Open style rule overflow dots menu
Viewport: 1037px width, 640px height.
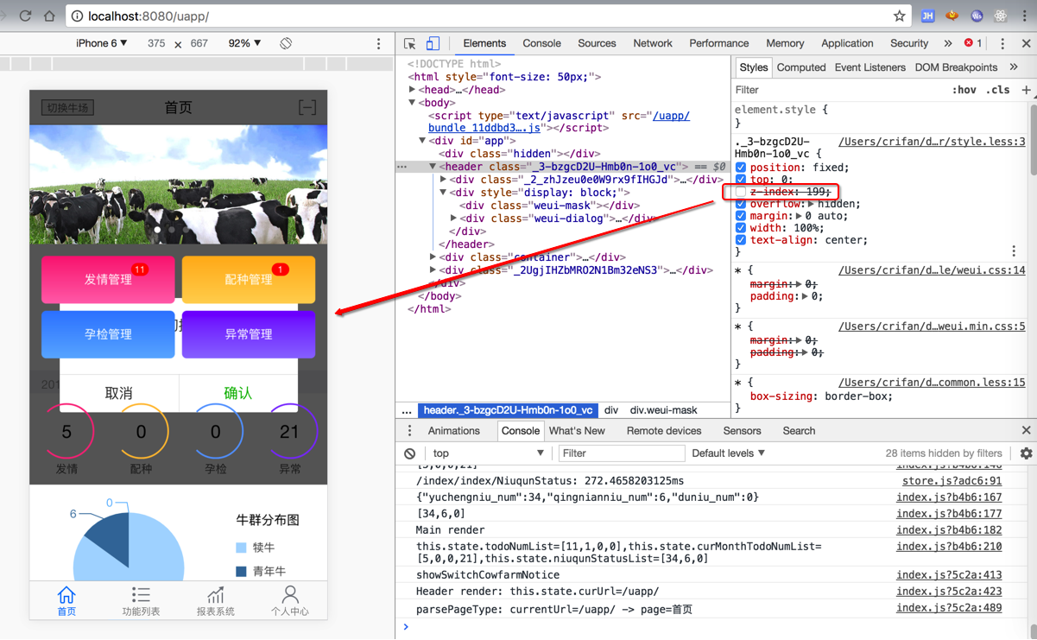click(x=1014, y=251)
